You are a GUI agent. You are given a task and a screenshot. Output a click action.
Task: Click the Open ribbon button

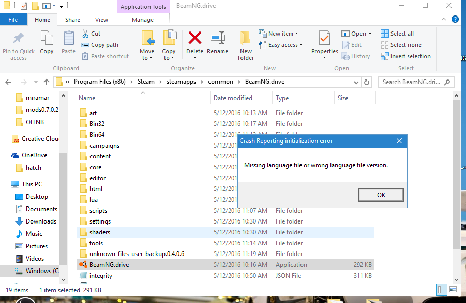pyautogui.click(x=354, y=34)
